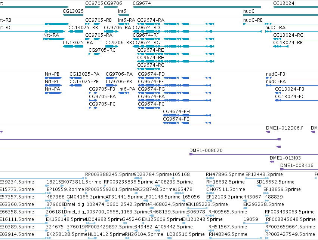Click the nudC-PA protein label
318x240 pixels.
276,82
